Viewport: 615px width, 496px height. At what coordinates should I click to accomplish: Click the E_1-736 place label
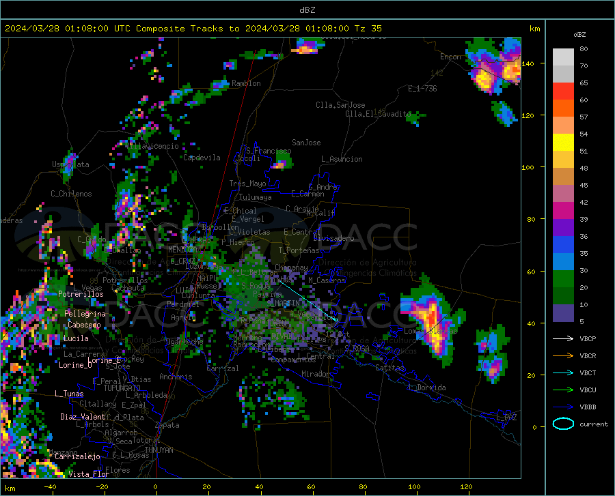[422, 89]
